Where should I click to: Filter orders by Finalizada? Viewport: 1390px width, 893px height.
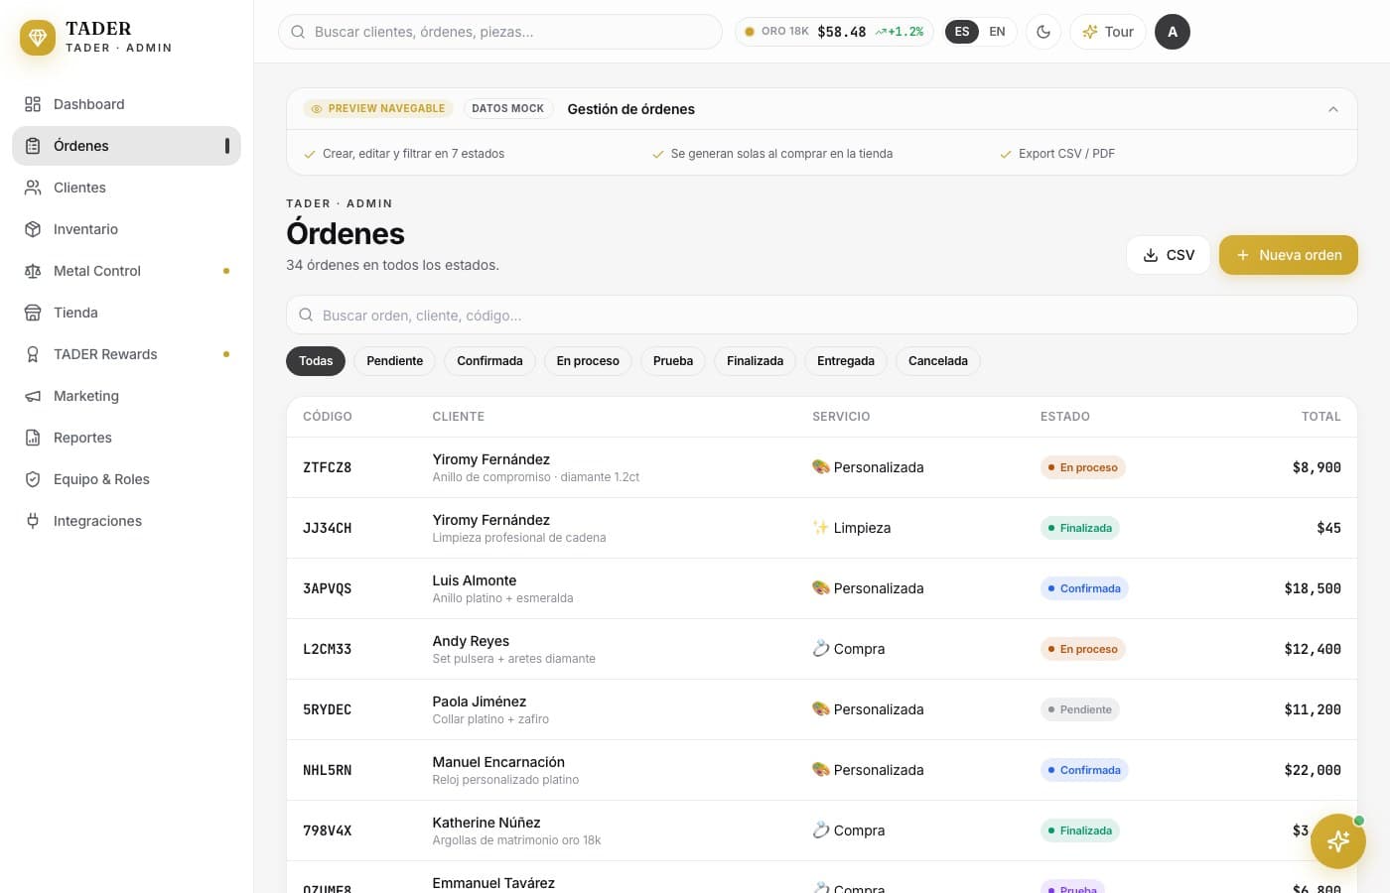coord(755,361)
